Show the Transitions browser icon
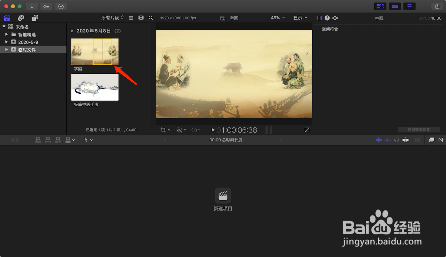Image resolution: width=446 pixels, height=257 pixels. pyautogui.click(x=441, y=140)
